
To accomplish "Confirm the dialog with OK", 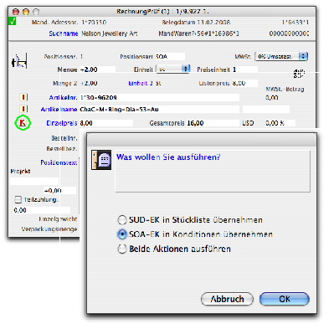I will 285,299.
